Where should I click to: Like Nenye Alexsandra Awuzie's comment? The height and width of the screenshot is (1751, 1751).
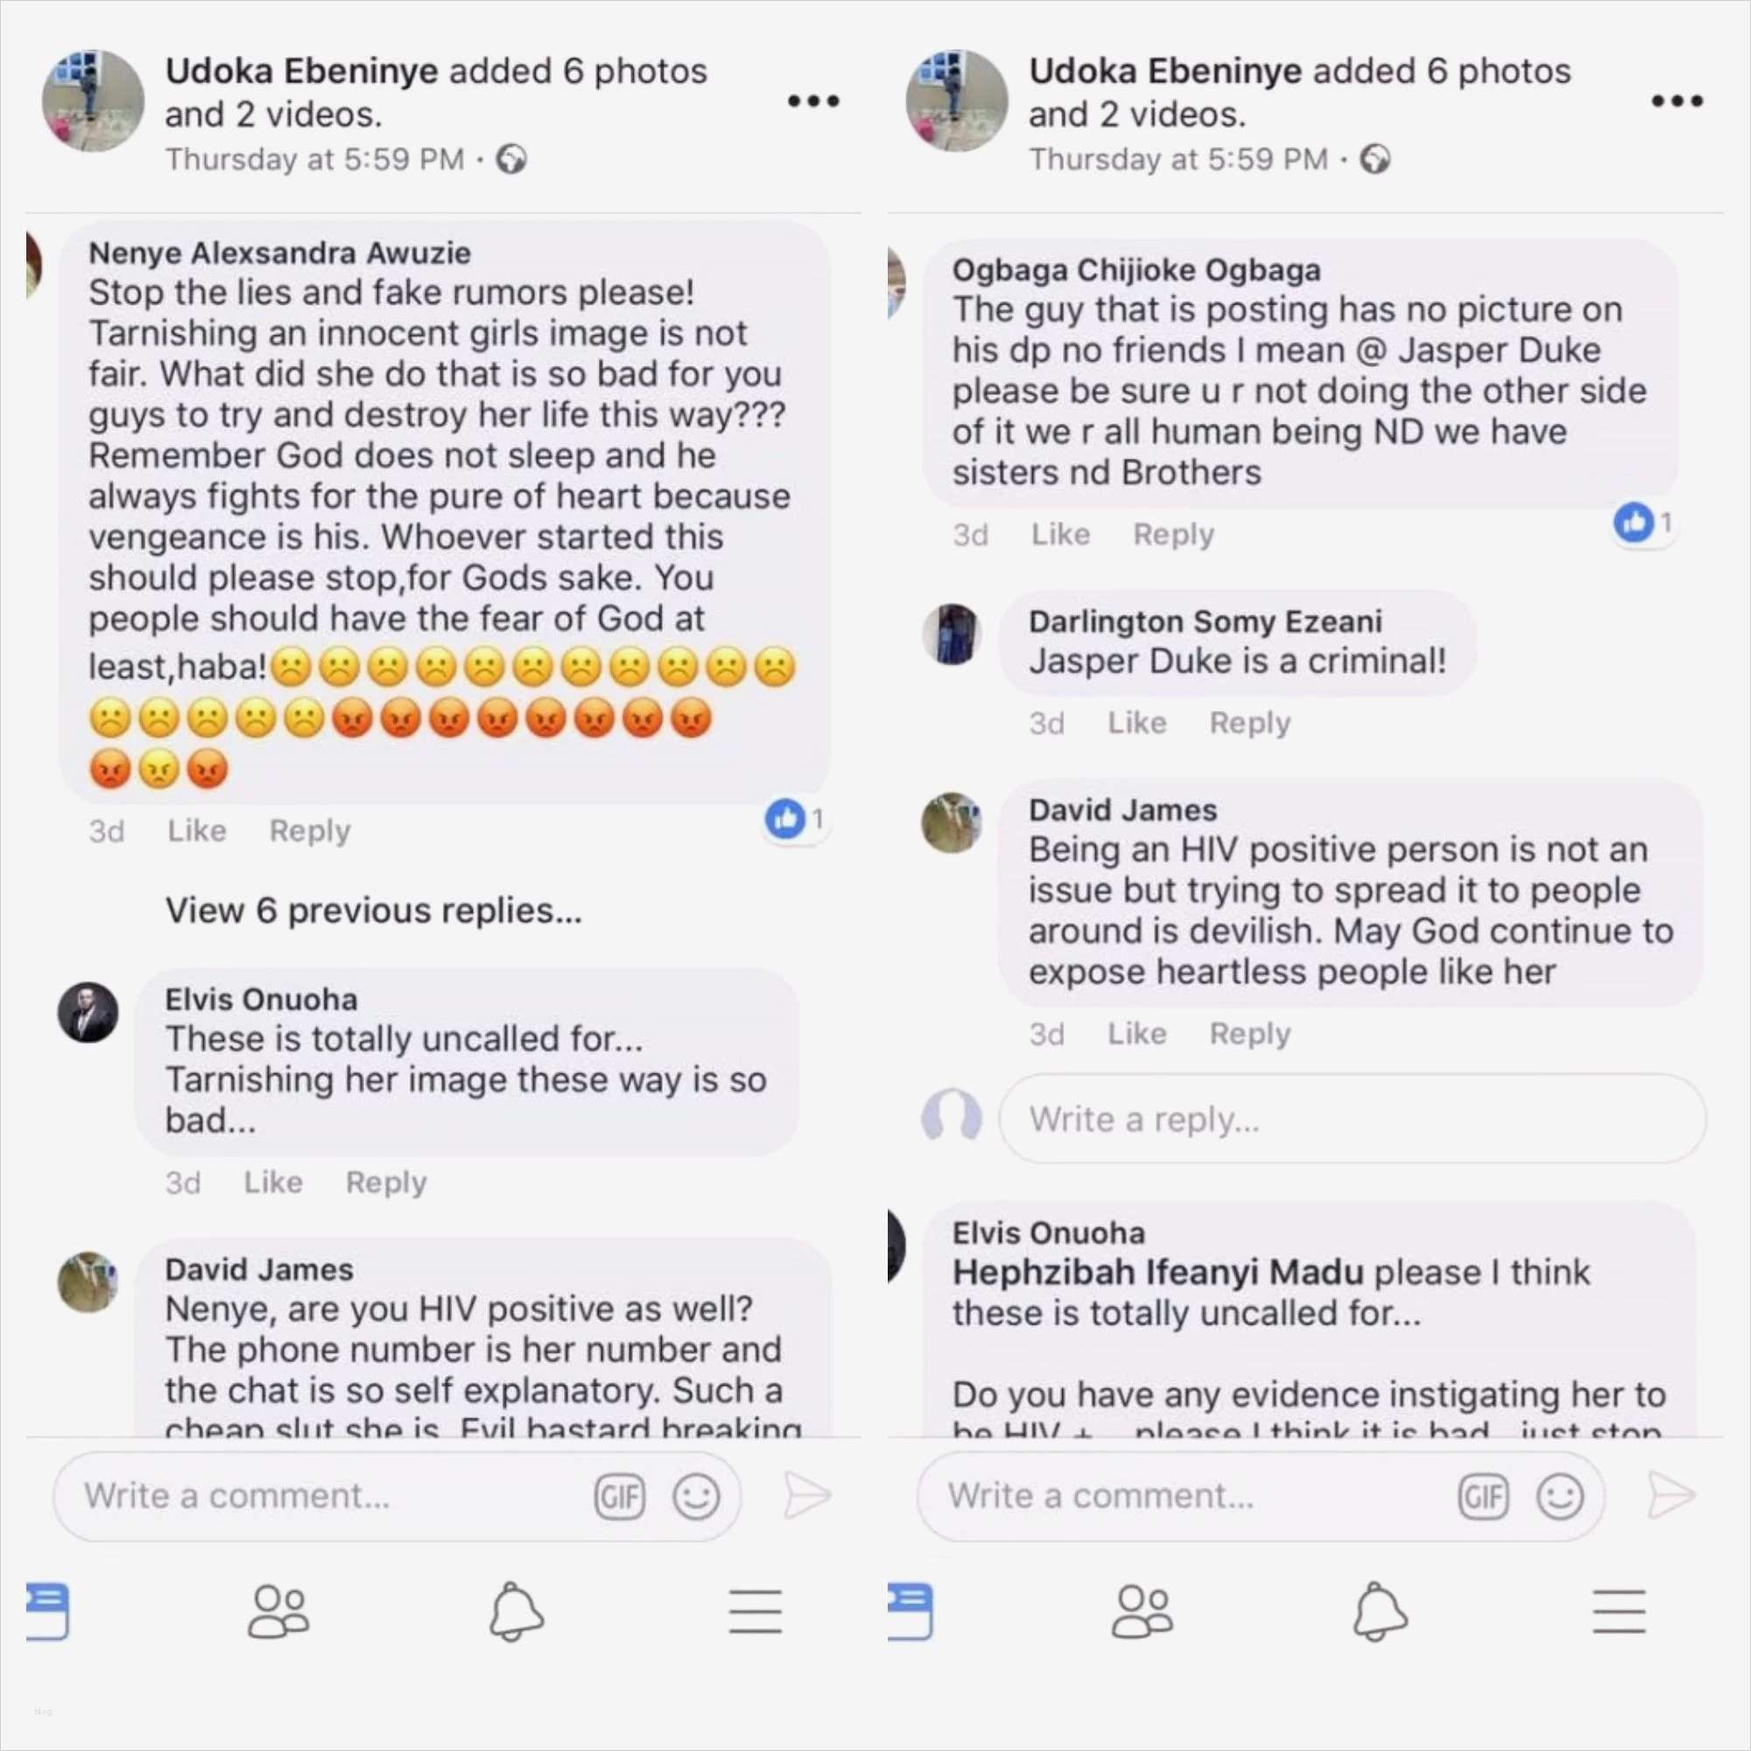pos(197,830)
